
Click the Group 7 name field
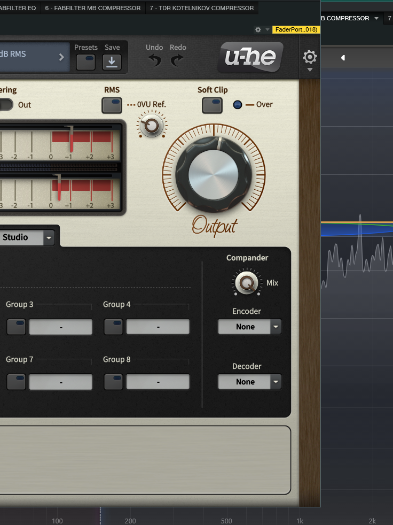click(x=60, y=382)
